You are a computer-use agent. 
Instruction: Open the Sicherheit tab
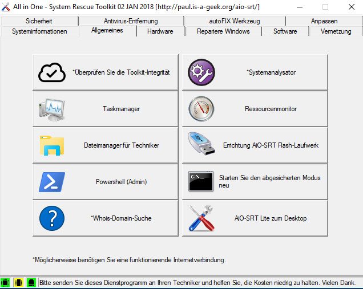tap(39, 21)
